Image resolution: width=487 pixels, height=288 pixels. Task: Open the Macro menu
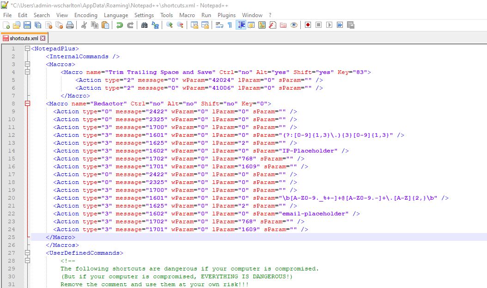pos(187,15)
